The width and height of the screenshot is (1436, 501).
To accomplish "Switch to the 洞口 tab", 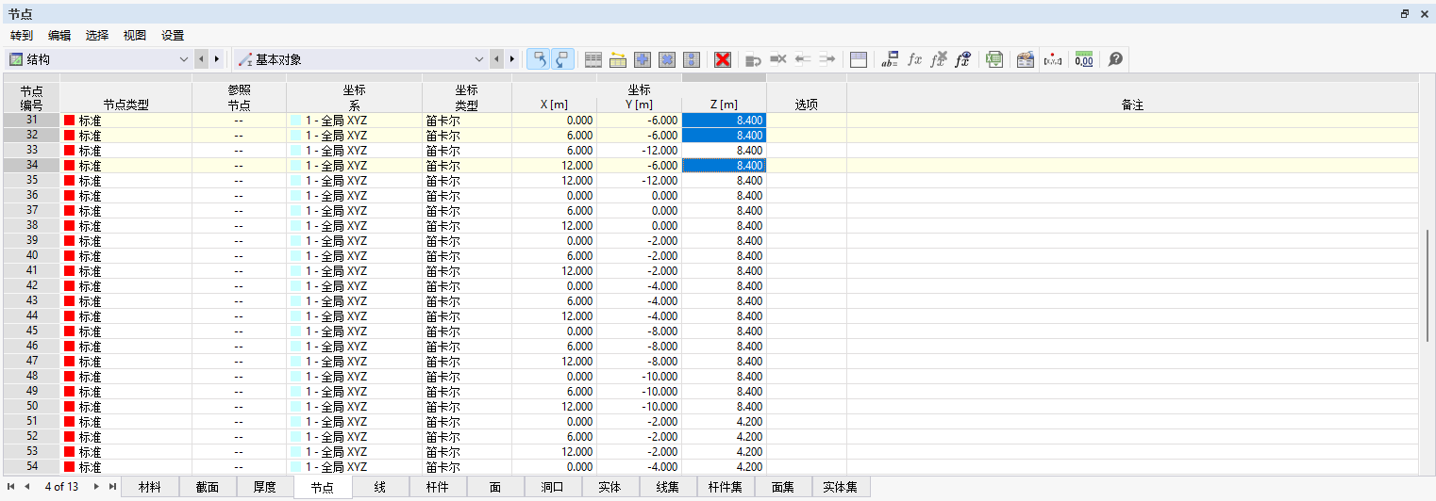I will pyautogui.click(x=553, y=487).
